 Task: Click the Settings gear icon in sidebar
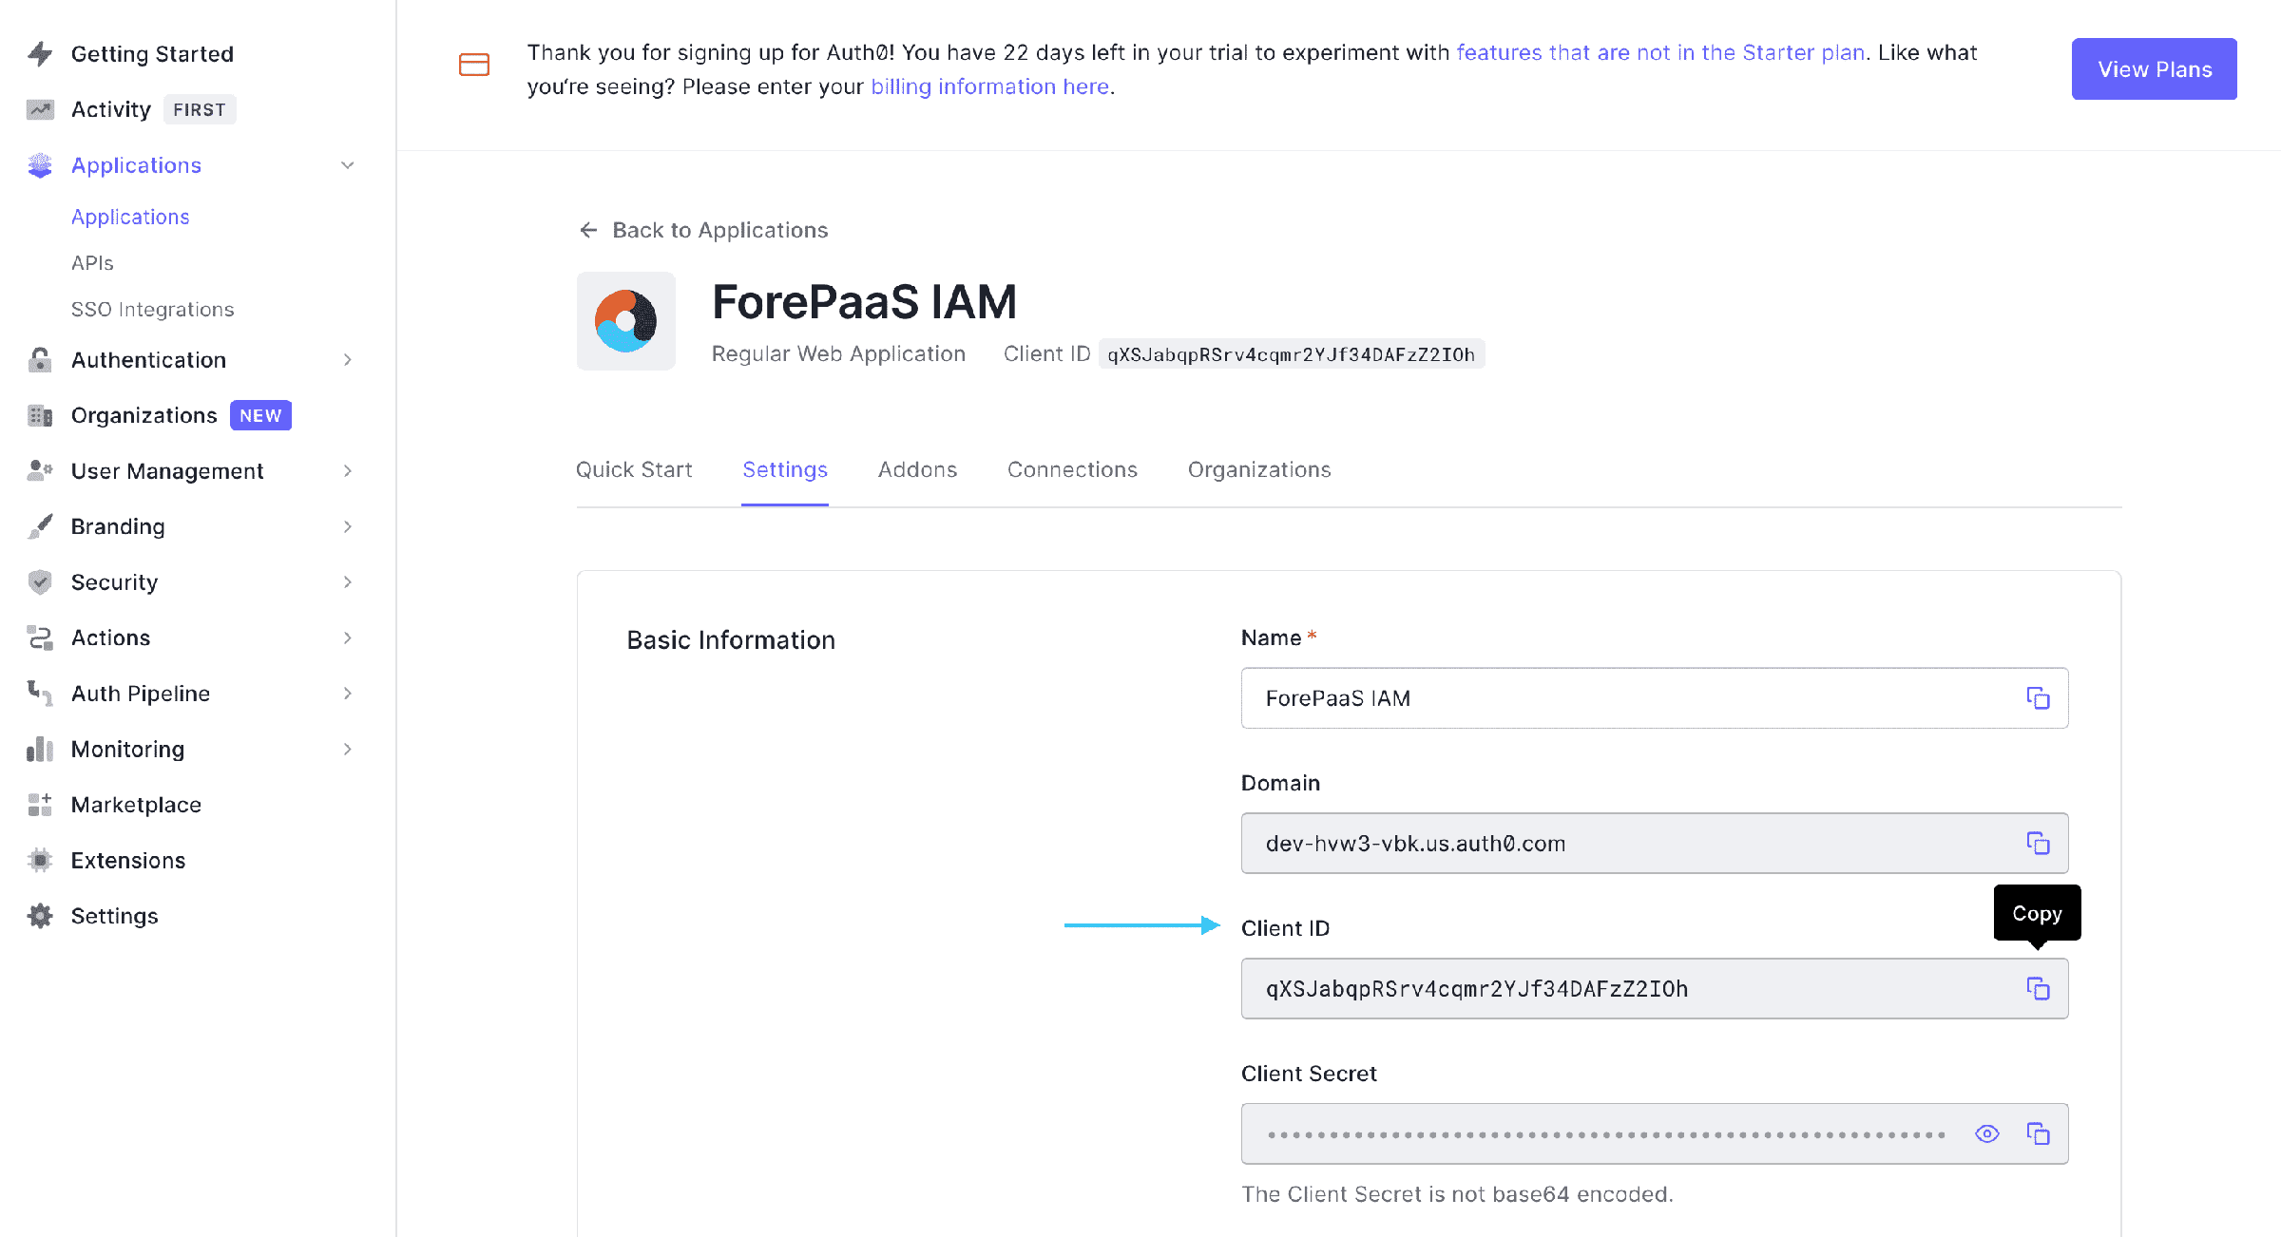point(40,916)
